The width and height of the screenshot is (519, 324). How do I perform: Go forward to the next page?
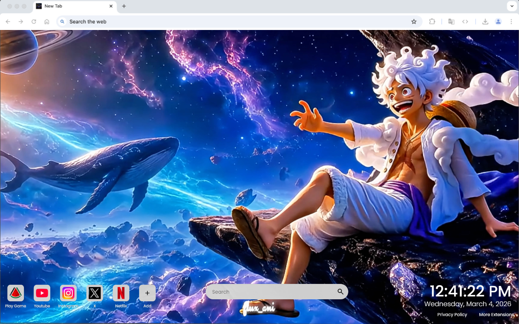pos(21,21)
